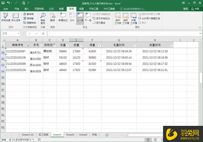
Task: Open filter dropdown for 车号 column
Action: [x=41, y=46]
